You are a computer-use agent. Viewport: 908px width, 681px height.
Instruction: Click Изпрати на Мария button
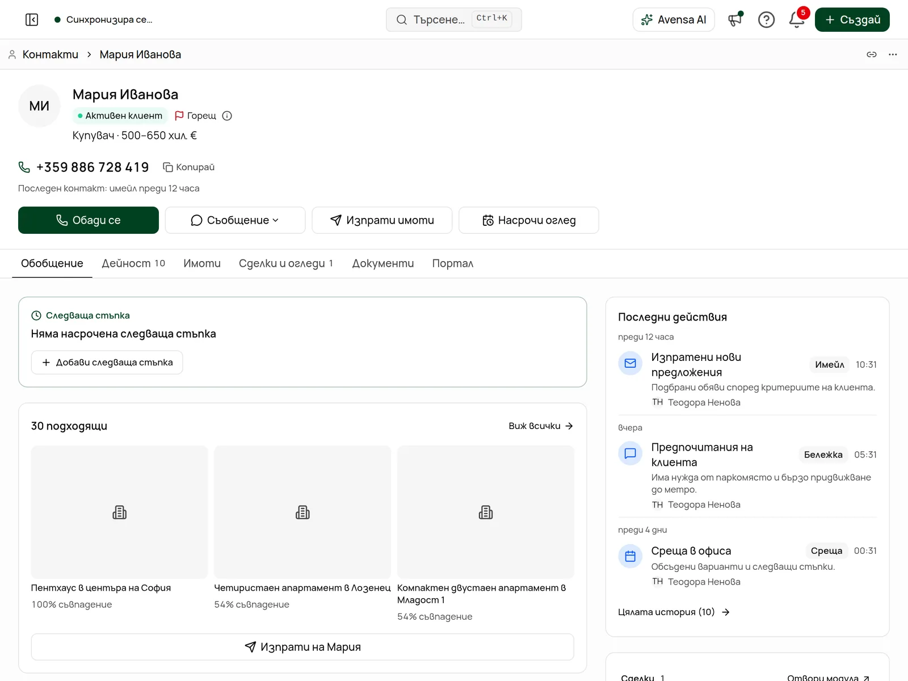click(x=302, y=647)
